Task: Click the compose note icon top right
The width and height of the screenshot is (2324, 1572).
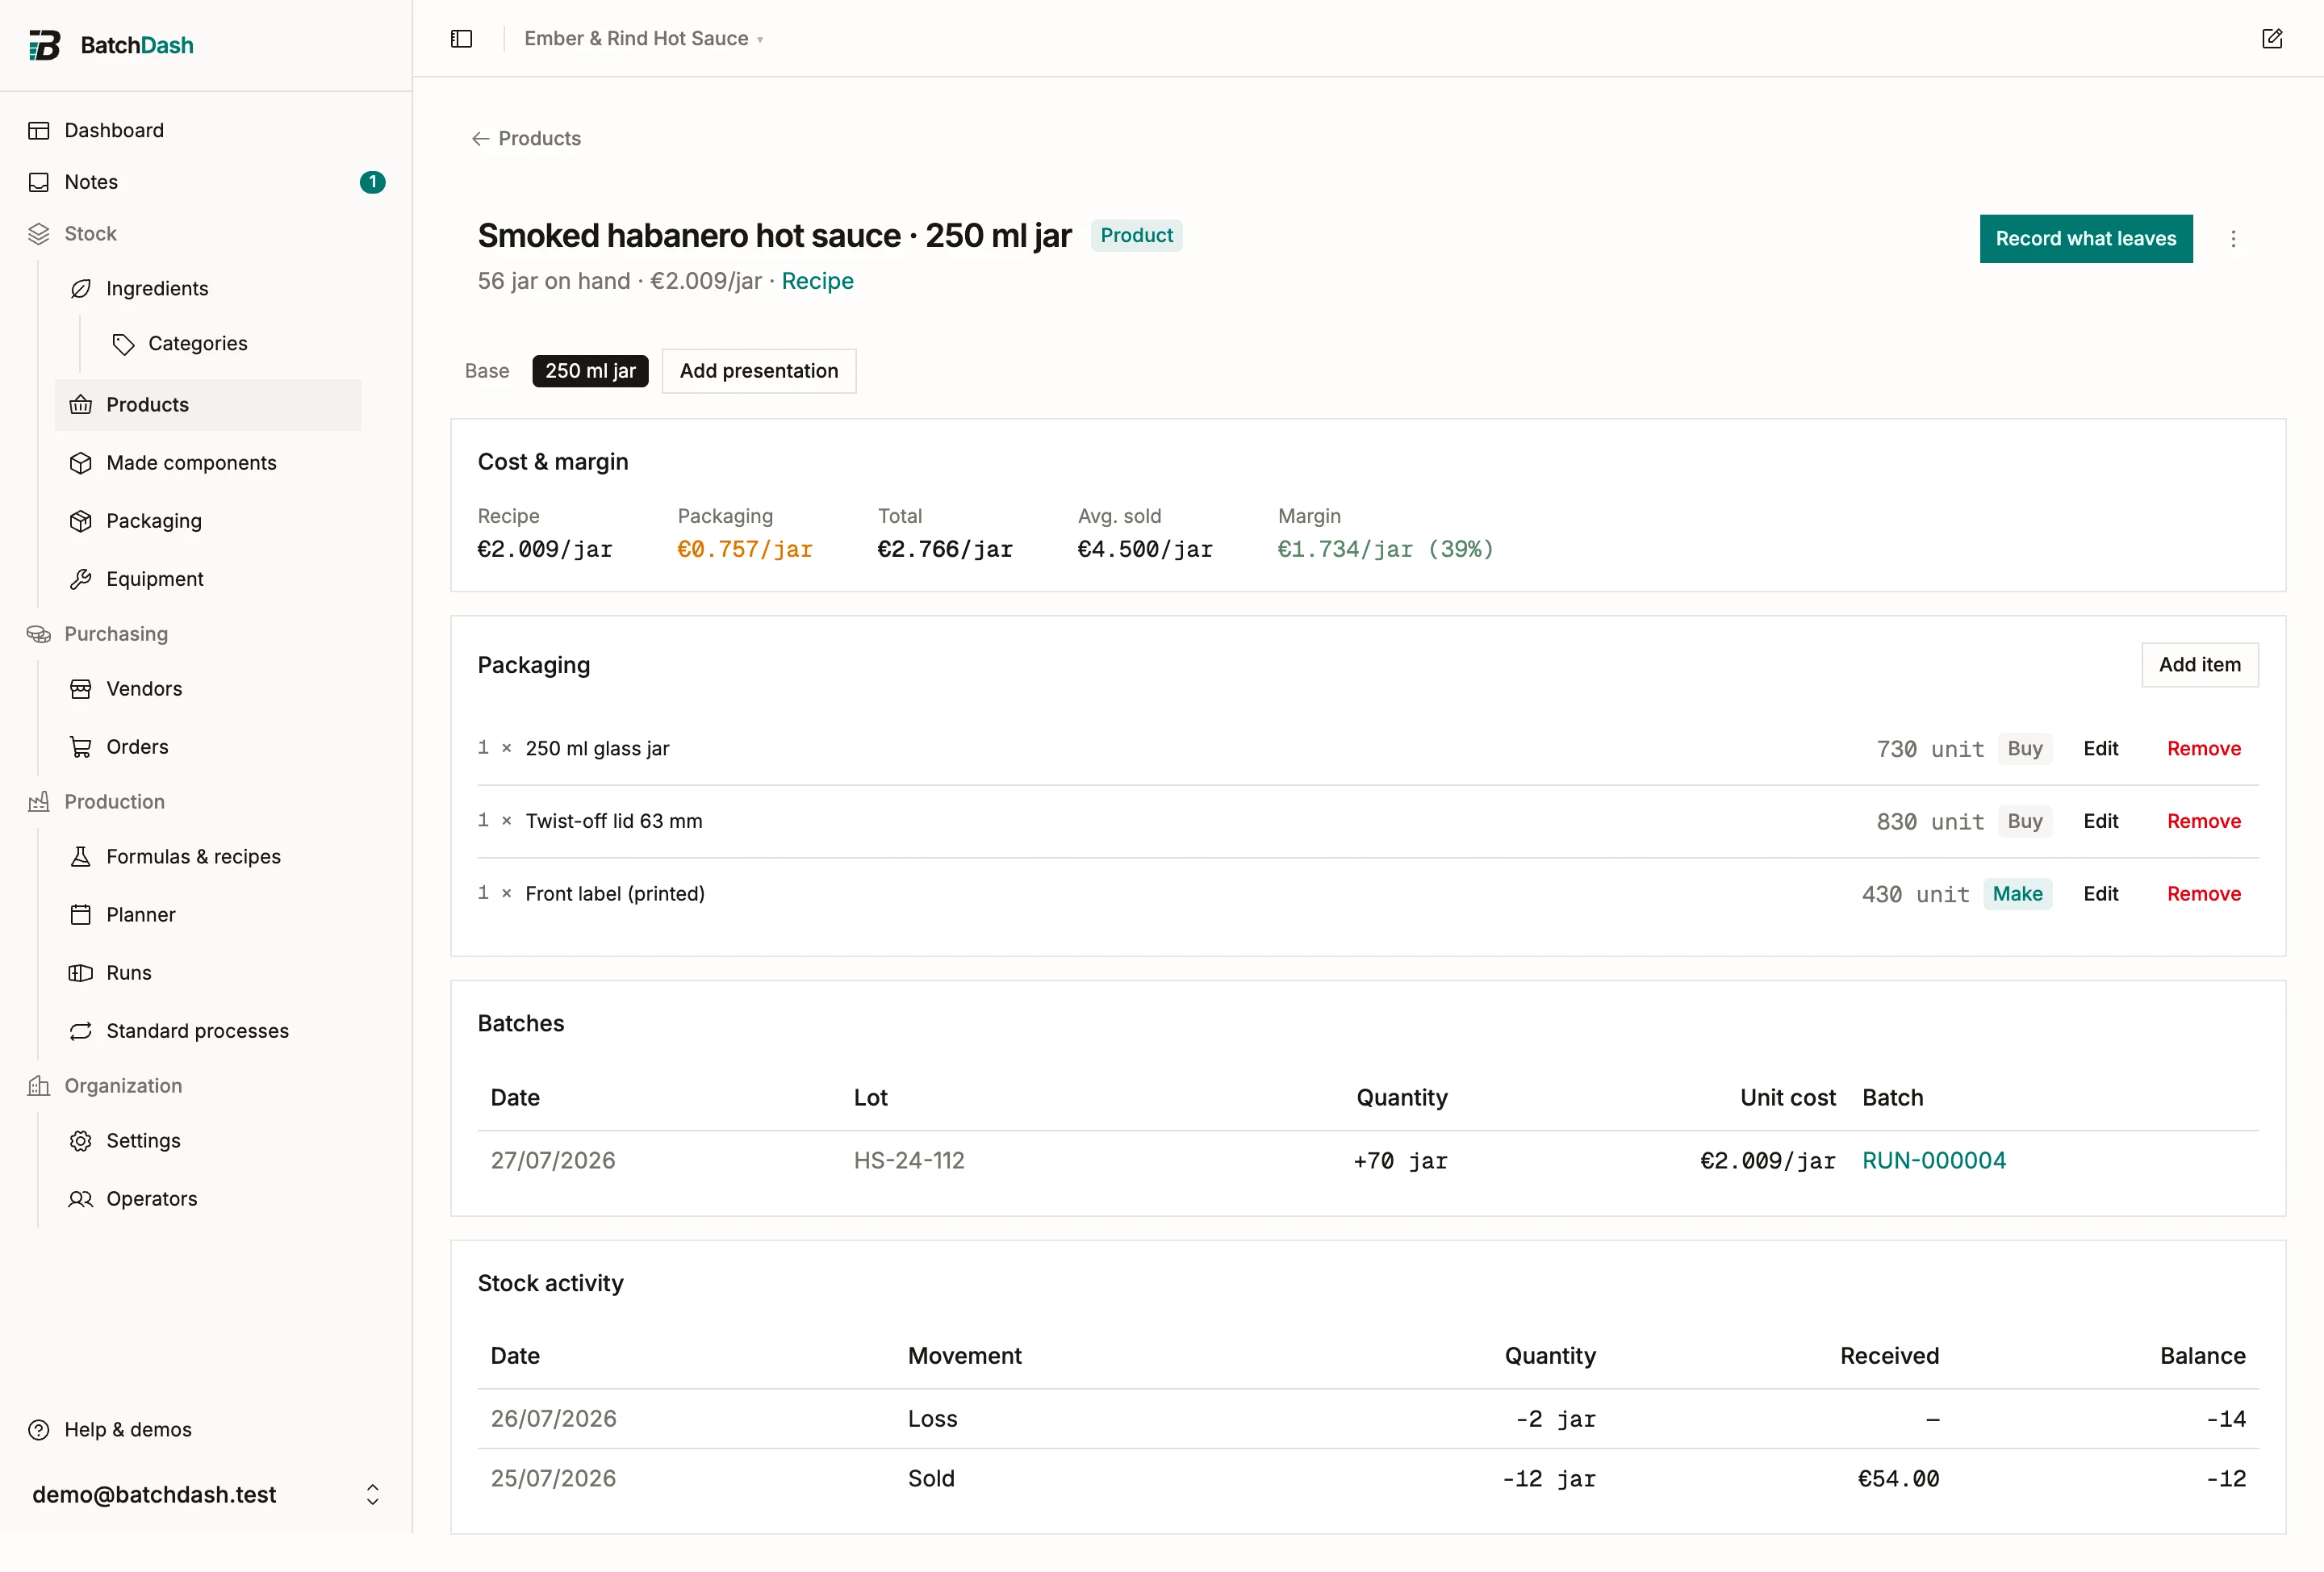Action: [2272, 39]
